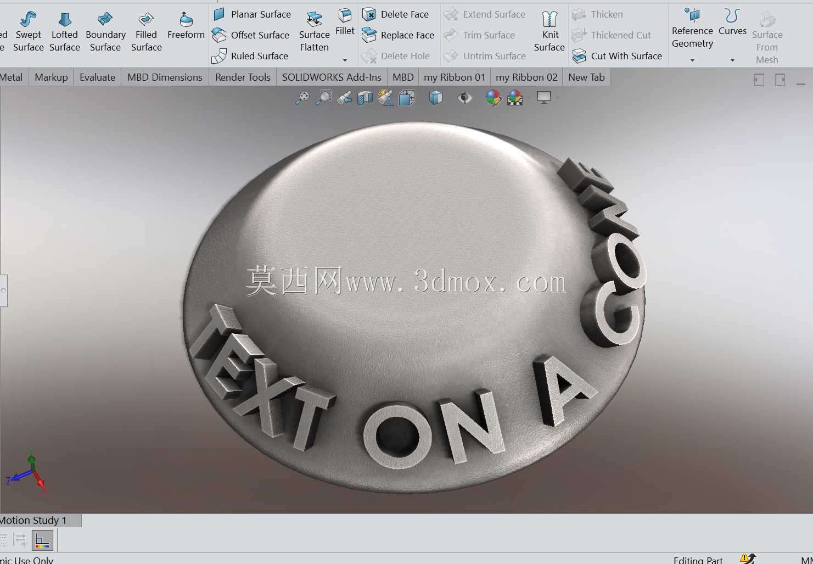
Task: Click the Thicken command
Action: (x=598, y=14)
